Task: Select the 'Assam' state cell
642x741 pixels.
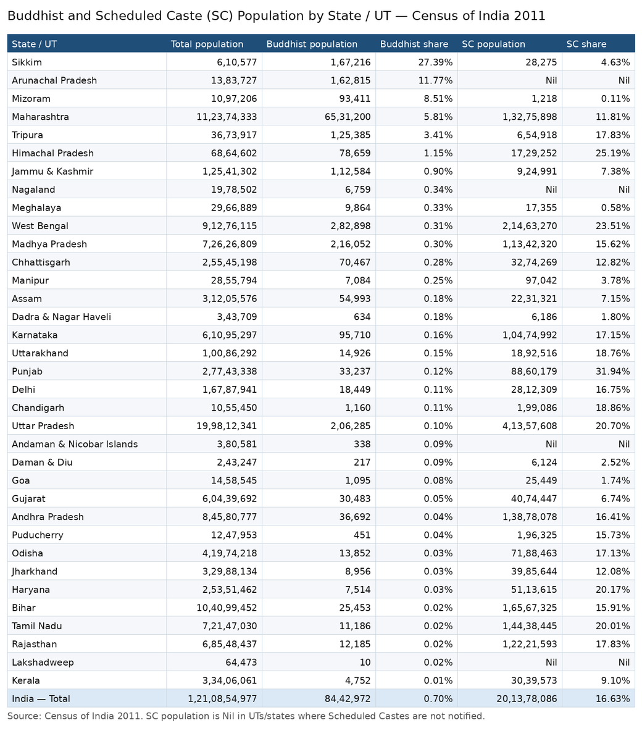Action: (87, 299)
